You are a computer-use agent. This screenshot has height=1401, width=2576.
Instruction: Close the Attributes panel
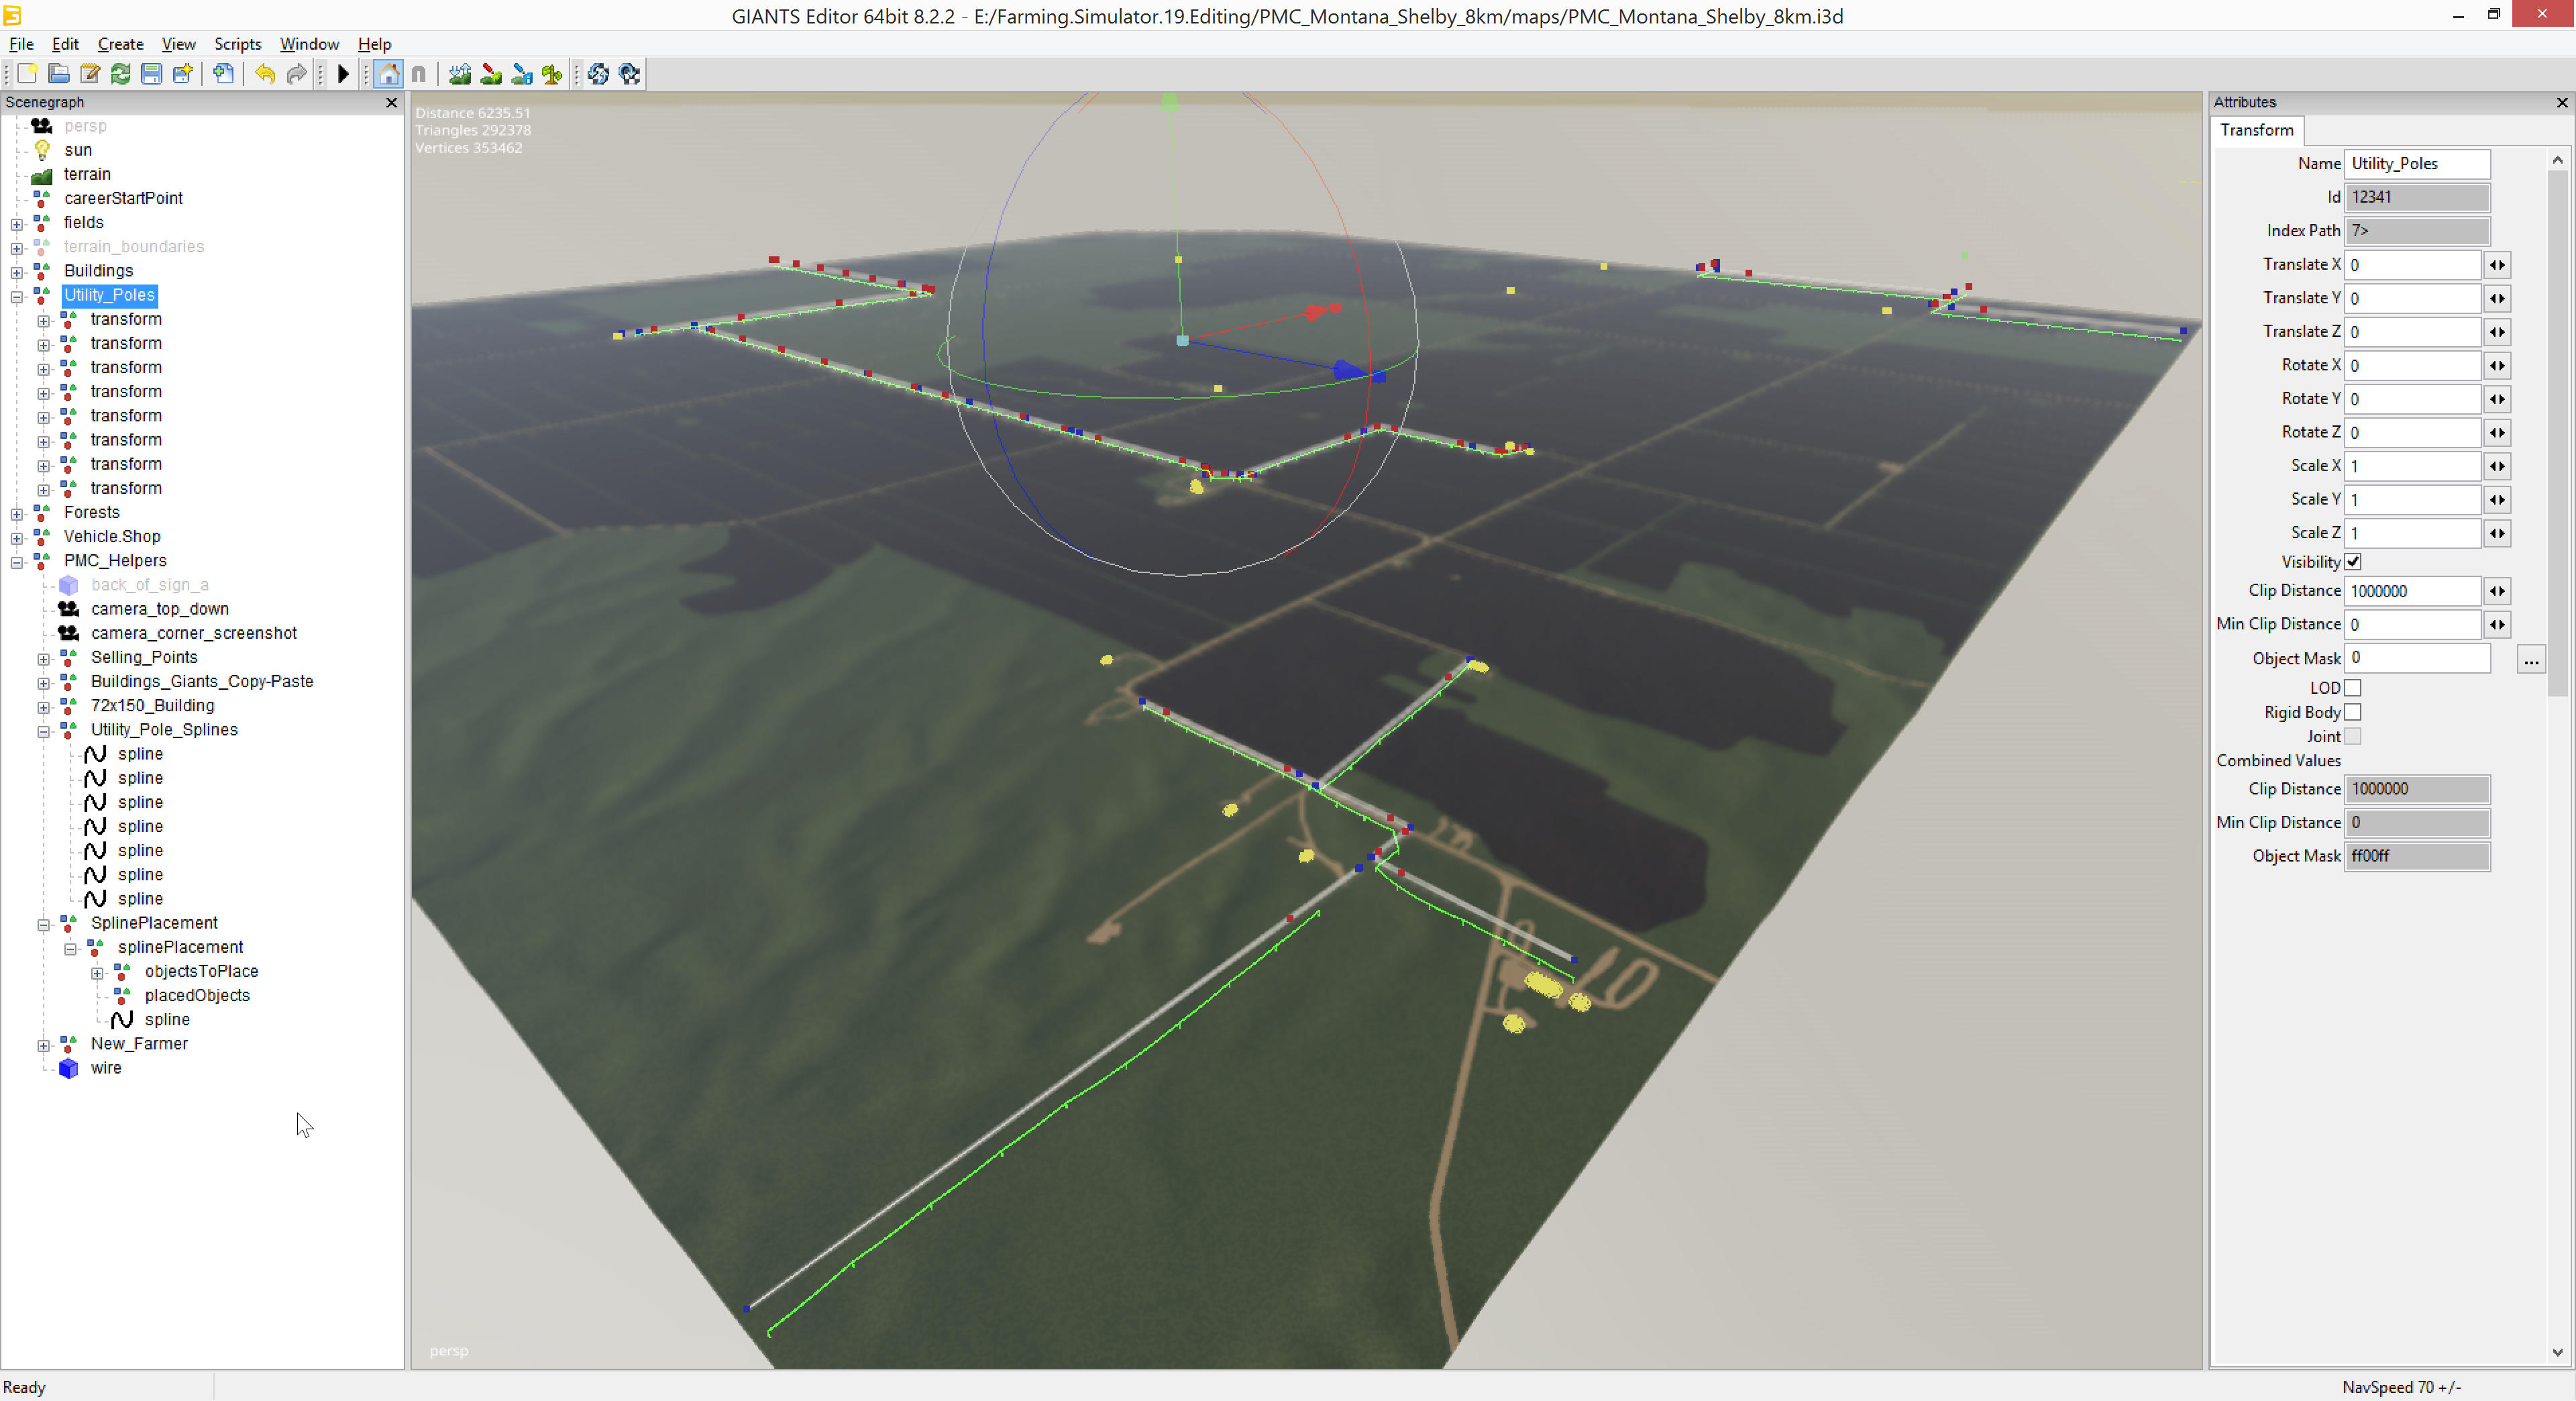coord(2562,103)
